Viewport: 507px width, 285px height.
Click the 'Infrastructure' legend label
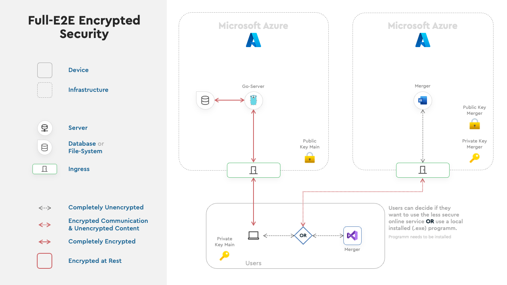[88, 90]
